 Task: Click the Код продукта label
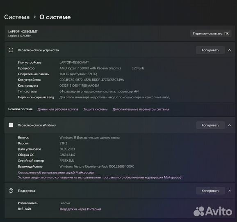(x=28, y=86)
